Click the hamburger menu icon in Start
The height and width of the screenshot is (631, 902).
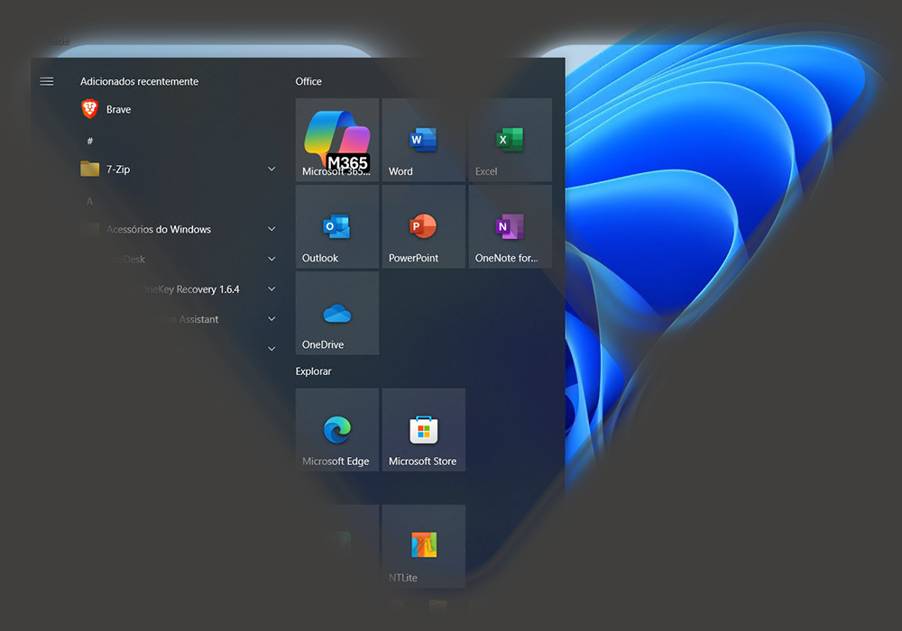tap(47, 82)
